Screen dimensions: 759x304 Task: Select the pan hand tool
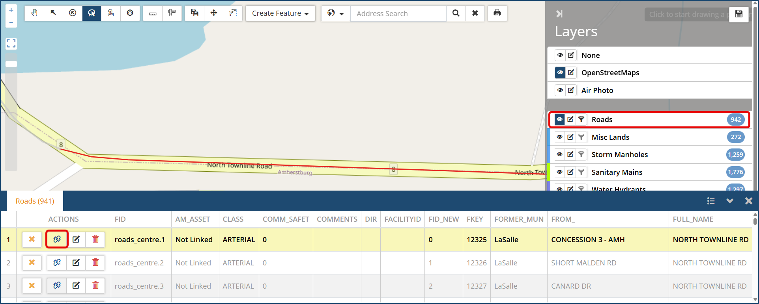point(34,13)
